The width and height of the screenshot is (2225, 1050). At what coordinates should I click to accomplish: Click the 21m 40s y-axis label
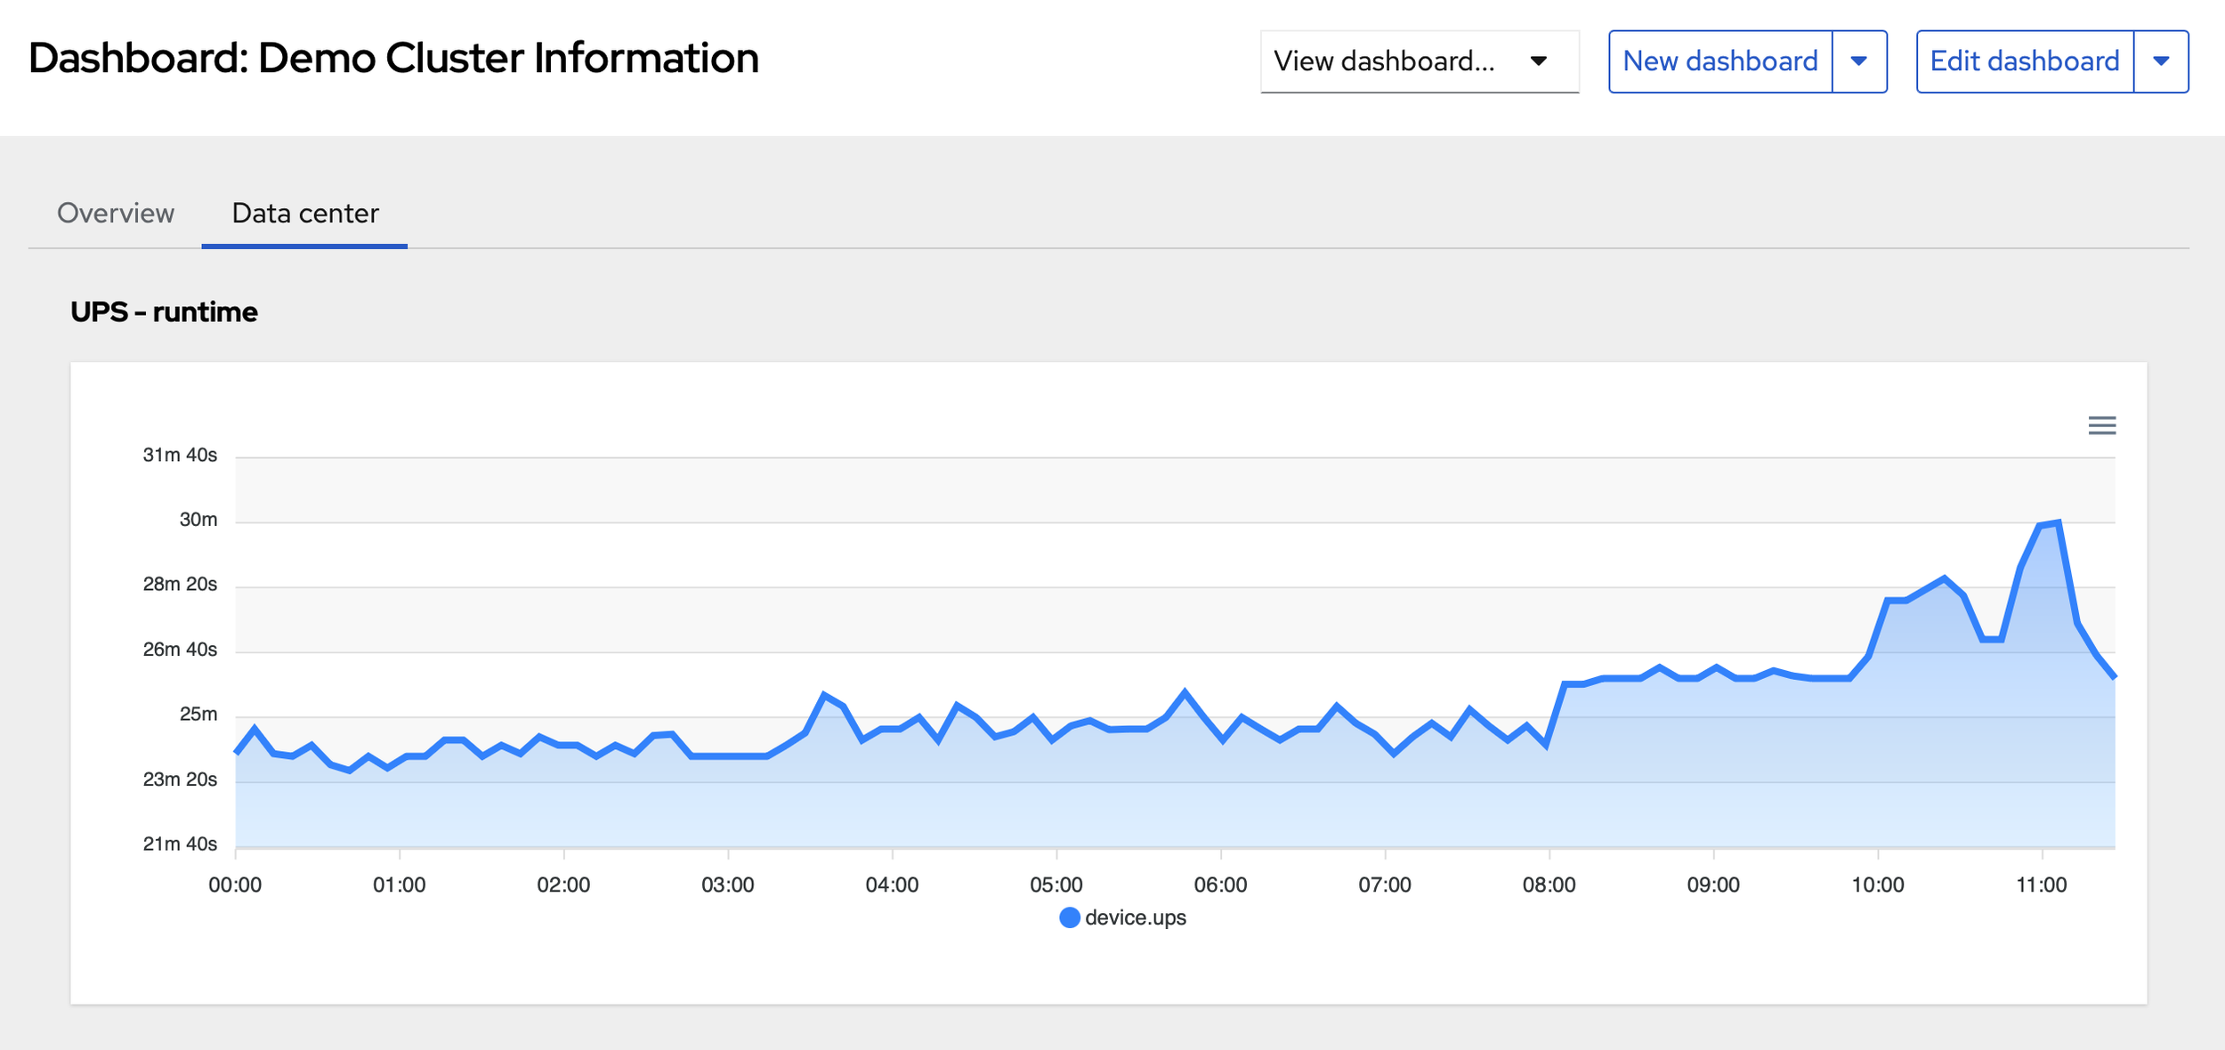(180, 844)
